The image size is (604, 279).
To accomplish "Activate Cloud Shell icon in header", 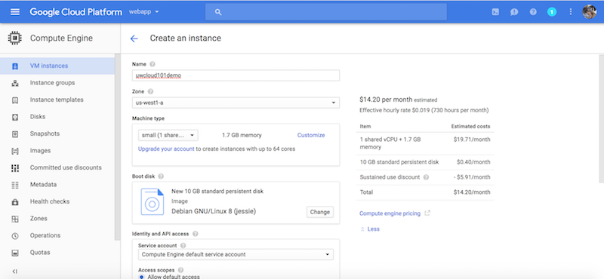I will (496, 12).
